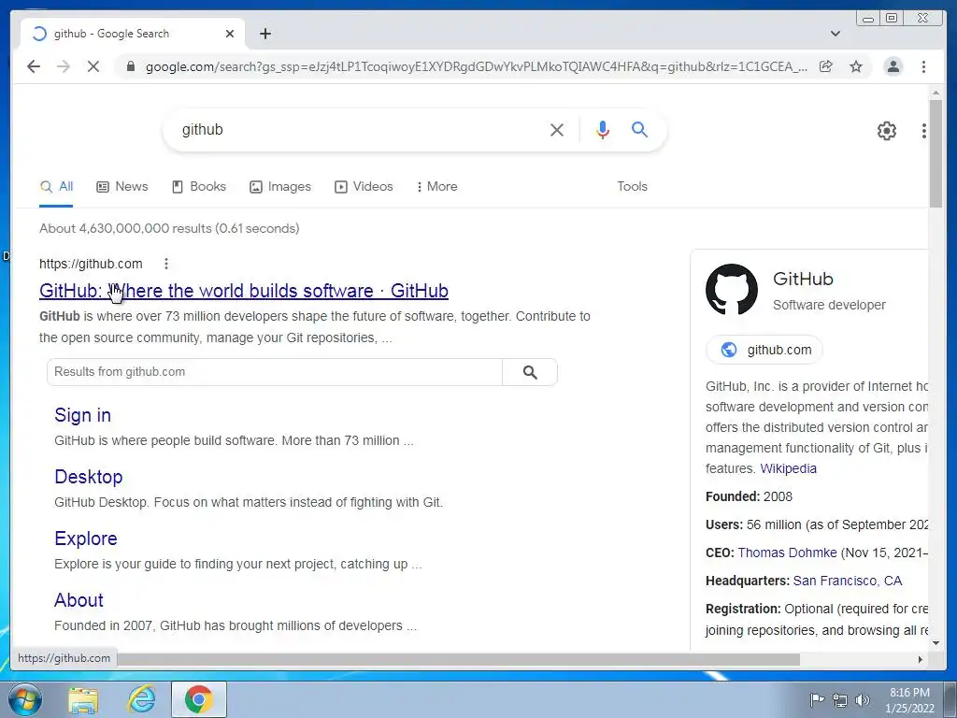The image size is (957, 718).
Task: Open Chrome's three-dot menu
Action: pos(923,66)
